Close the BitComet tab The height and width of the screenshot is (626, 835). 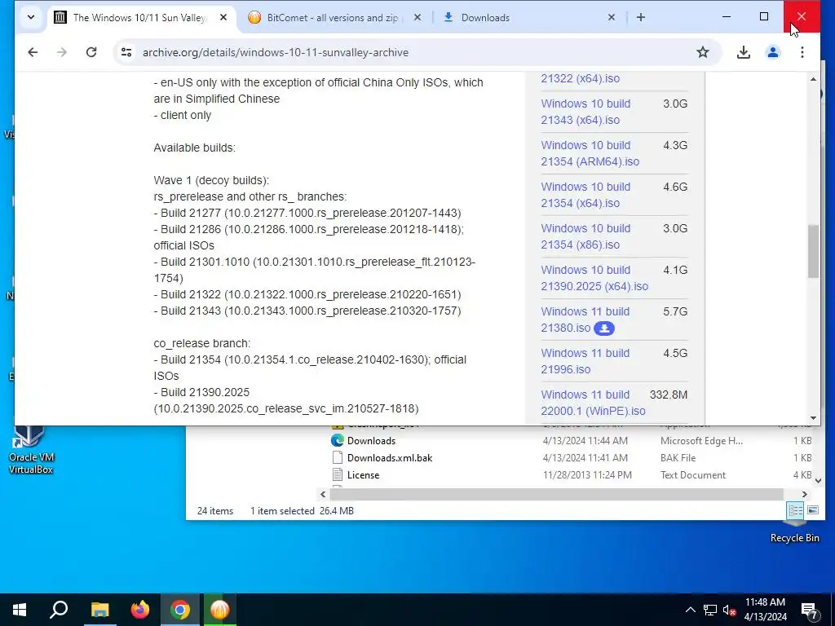coord(417,18)
